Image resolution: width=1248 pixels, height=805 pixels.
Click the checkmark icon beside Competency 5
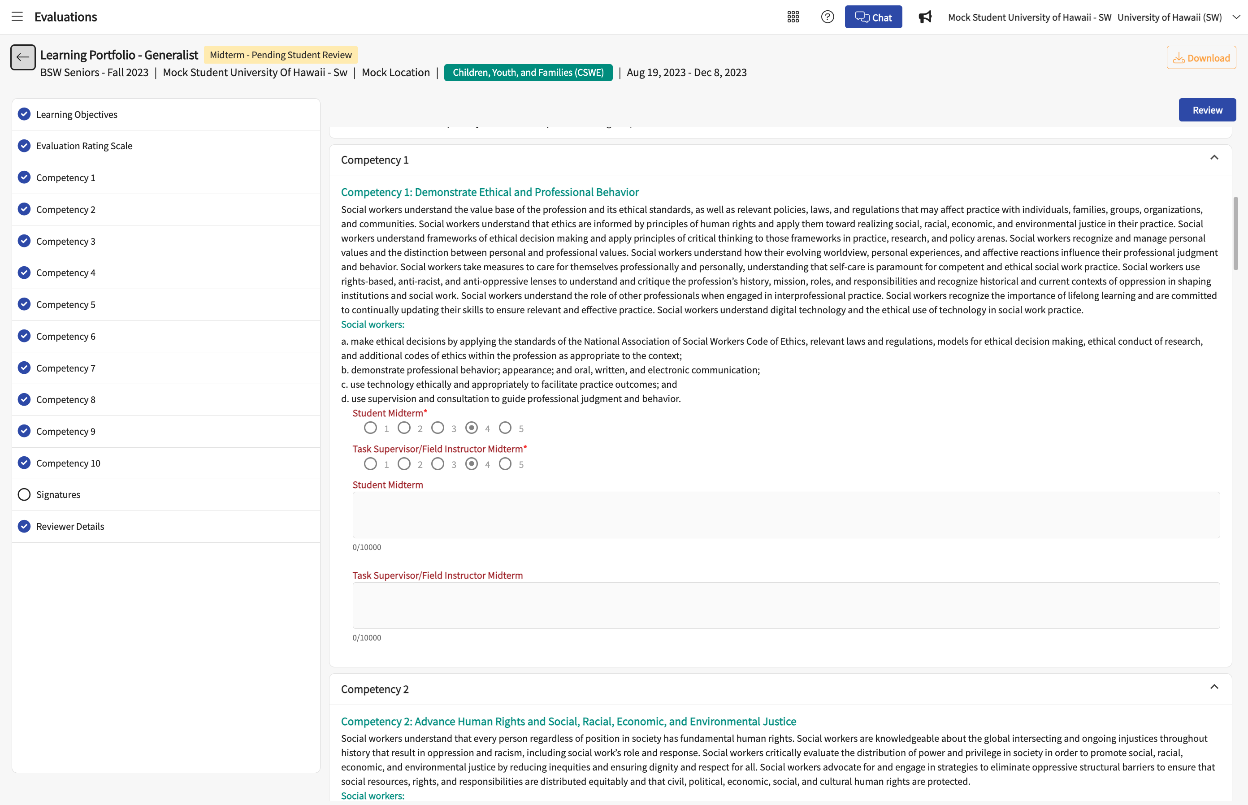pyautogui.click(x=24, y=304)
